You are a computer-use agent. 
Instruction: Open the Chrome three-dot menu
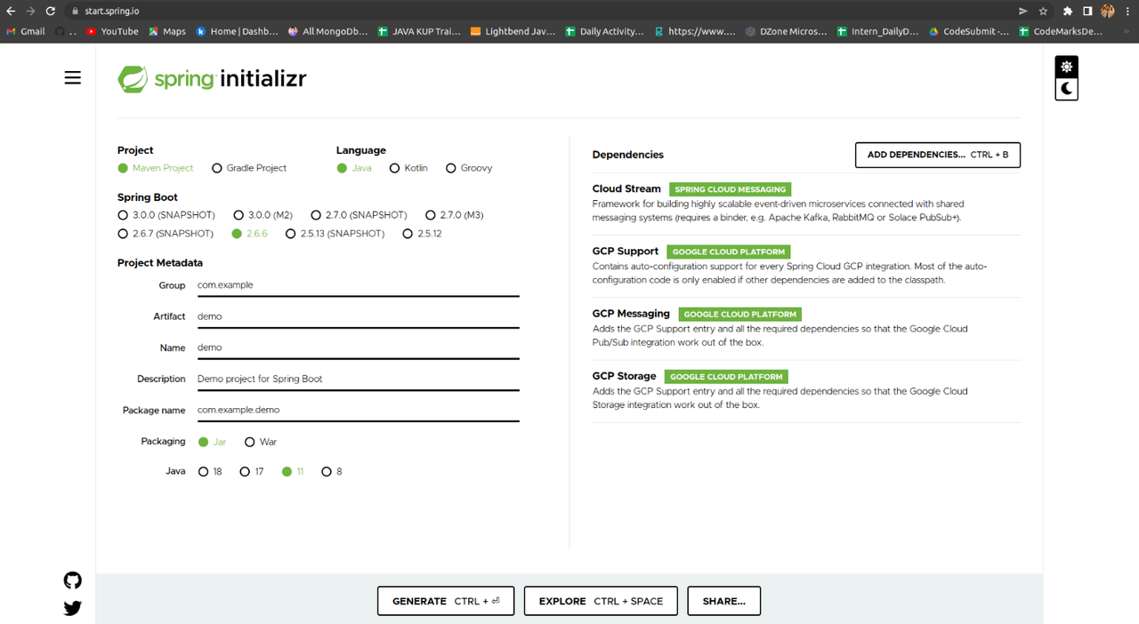(1127, 11)
